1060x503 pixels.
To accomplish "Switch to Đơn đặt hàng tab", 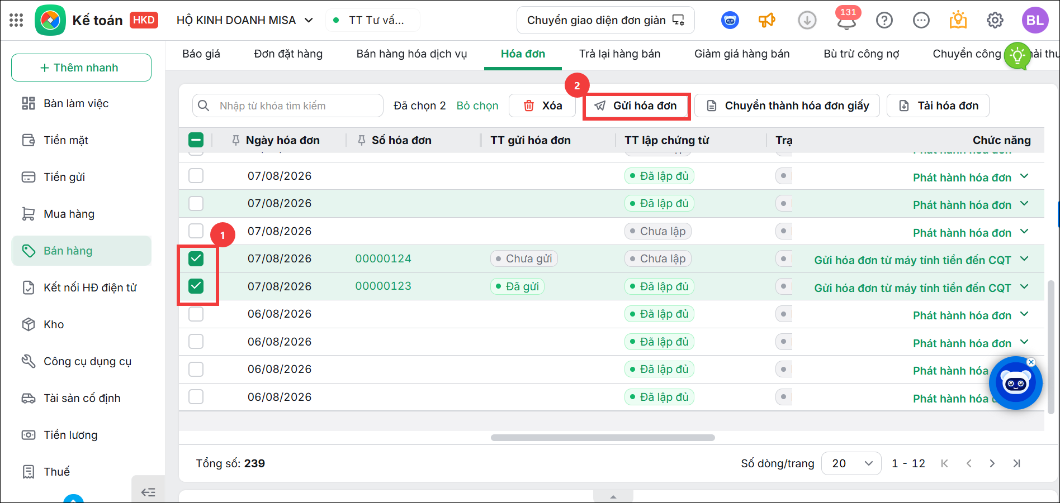I will click(288, 54).
